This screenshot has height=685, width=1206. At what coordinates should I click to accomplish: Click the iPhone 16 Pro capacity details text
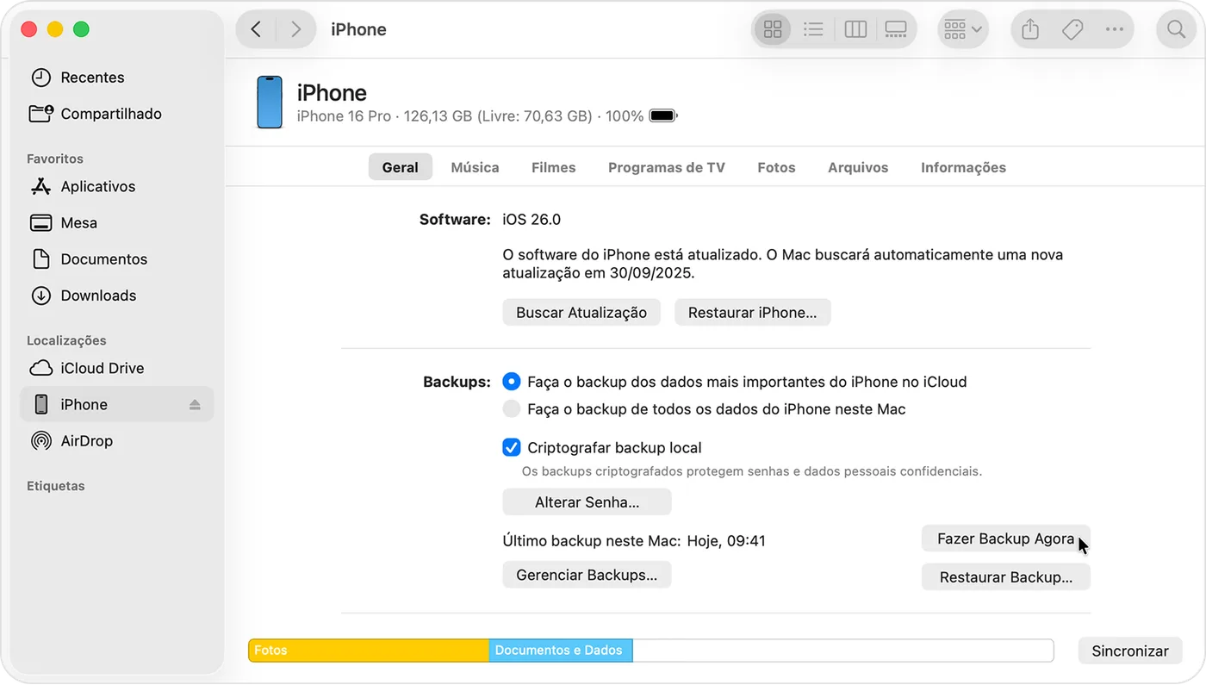point(469,115)
